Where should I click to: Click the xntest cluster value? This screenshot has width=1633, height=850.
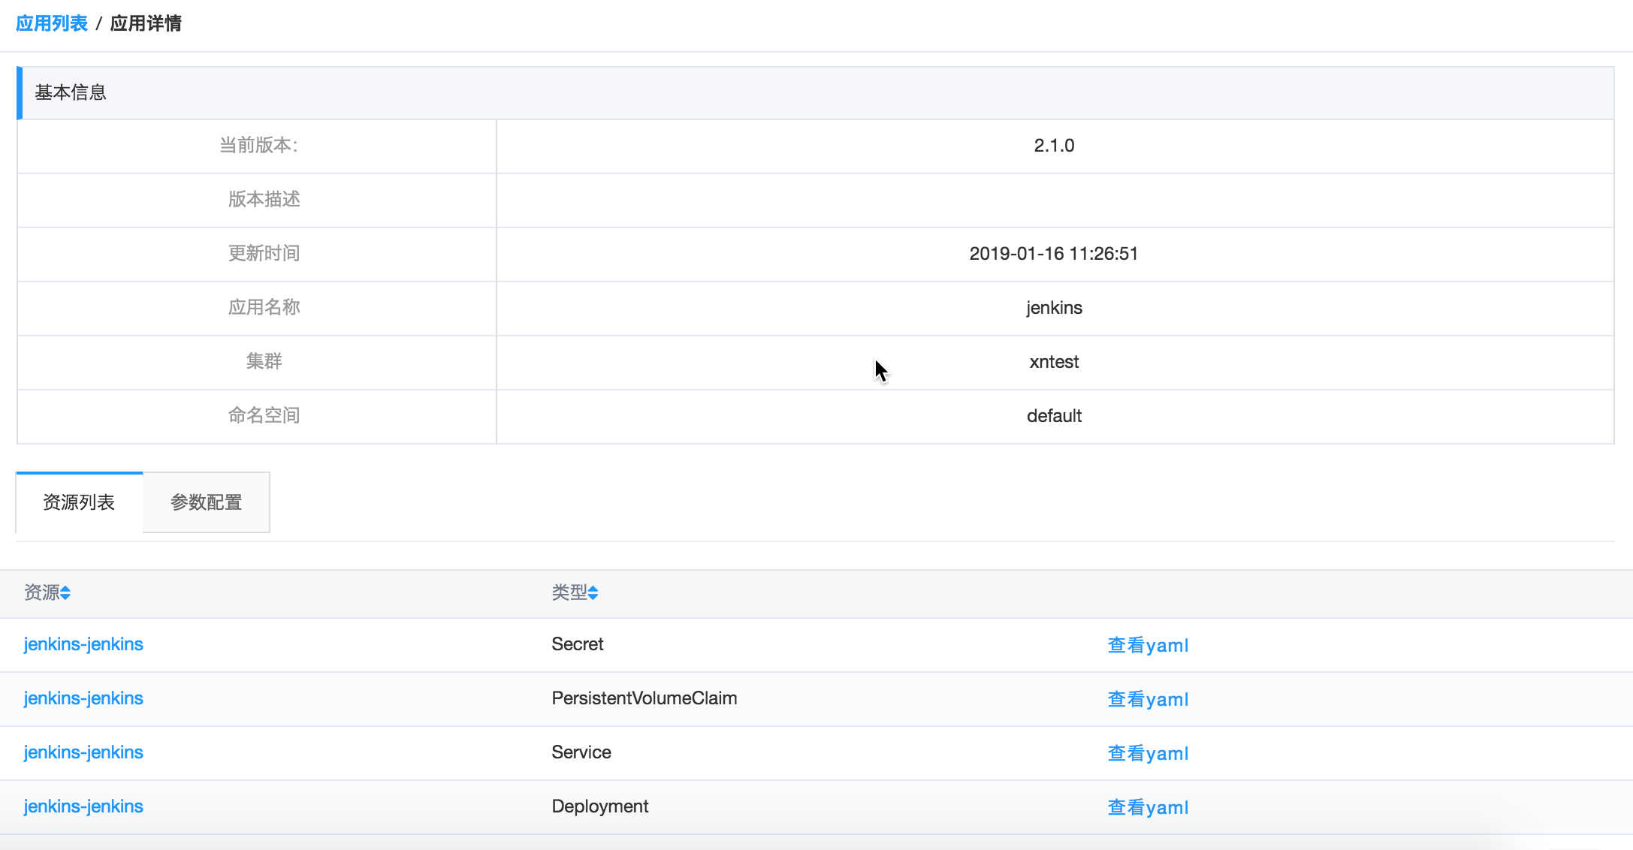click(1054, 362)
